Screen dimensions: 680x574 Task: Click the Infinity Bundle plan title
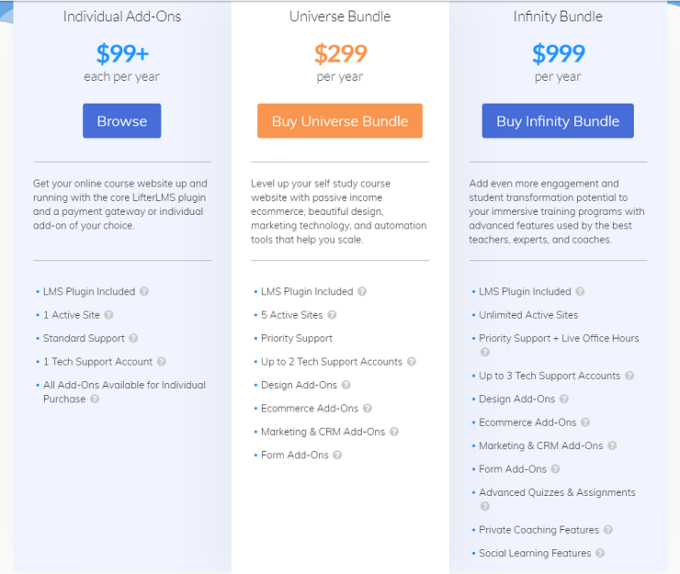click(558, 17)
